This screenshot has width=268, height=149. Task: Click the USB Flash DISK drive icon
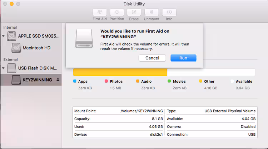pos(12,68)
